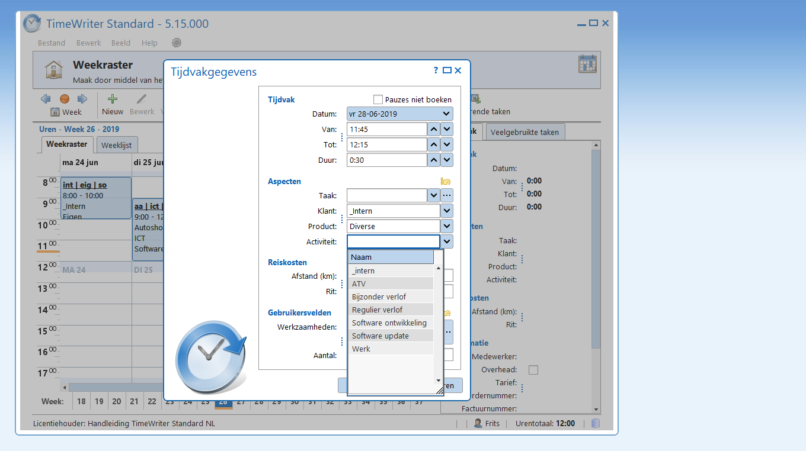Screen dimensions: 806x451
Task: Select week 36 in week bar
Action: coord(401,401)
